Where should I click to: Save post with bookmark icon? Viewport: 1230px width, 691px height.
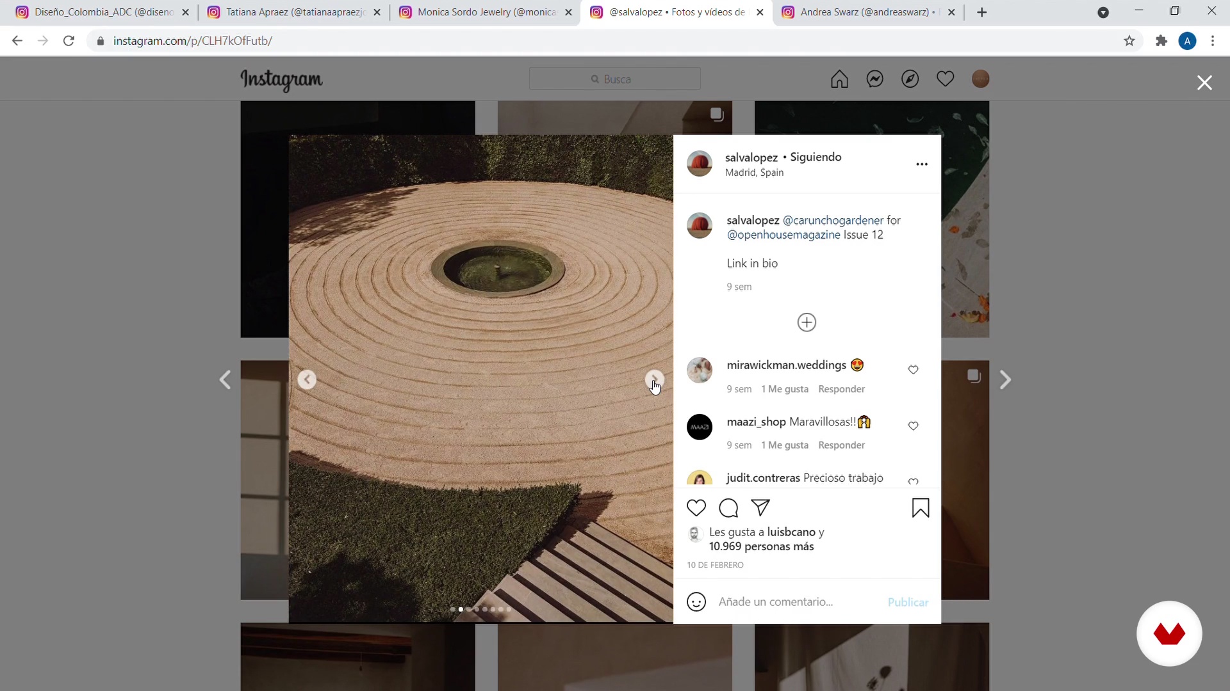(921, 508)
